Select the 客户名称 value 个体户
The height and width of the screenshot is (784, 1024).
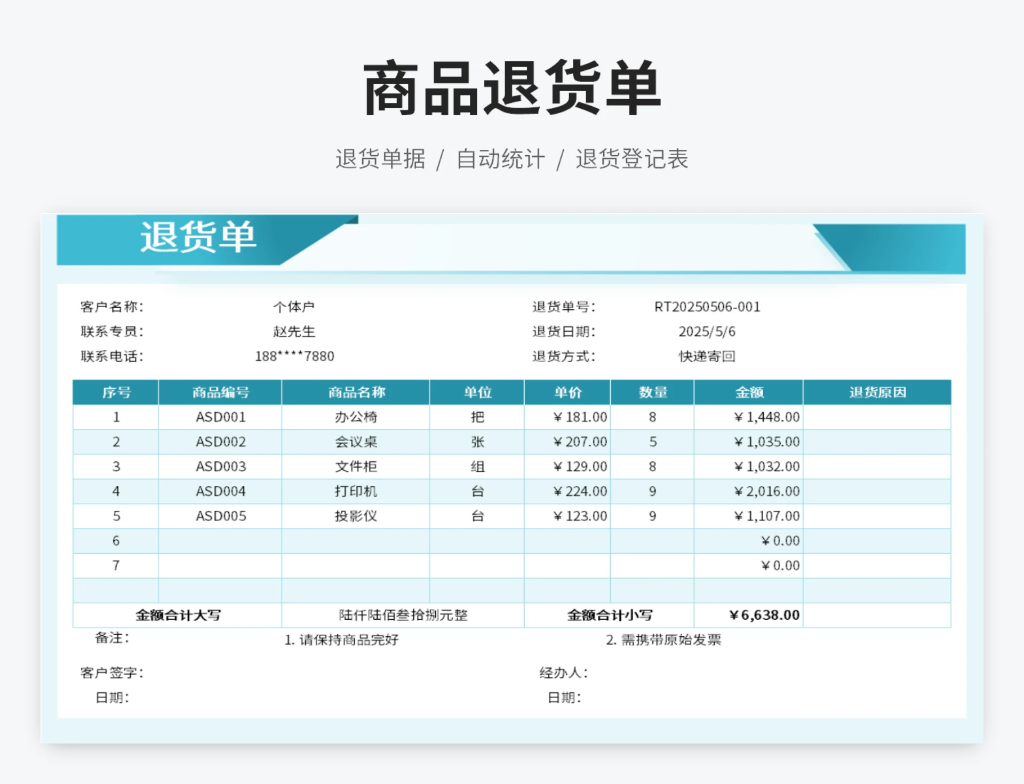pyautogui.click(x=294, y=307)
